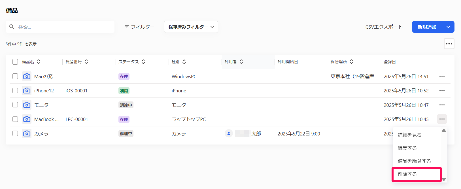Check the モニター row checkbox

click(x=15, y=105)
